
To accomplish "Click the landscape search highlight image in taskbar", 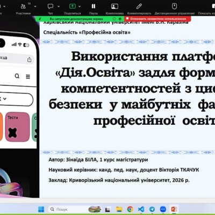I will click(x=95, y=209).
